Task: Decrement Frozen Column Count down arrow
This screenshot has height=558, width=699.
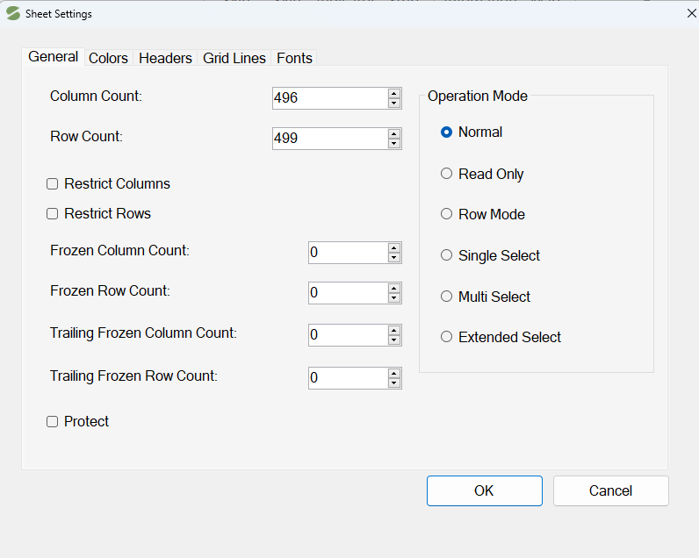Action: click(x=394, y=258)
